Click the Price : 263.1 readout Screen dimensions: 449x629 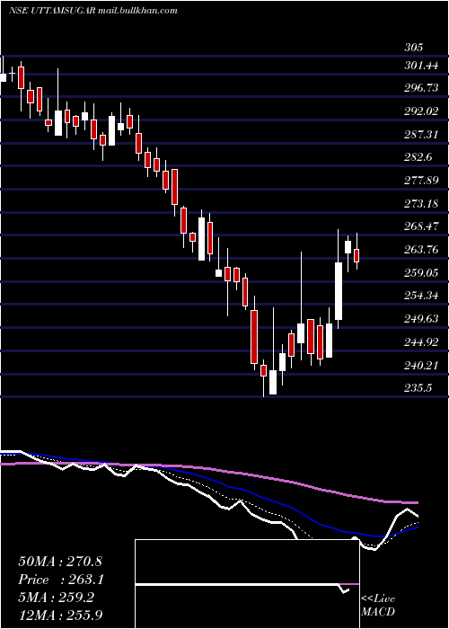(61, 580)
